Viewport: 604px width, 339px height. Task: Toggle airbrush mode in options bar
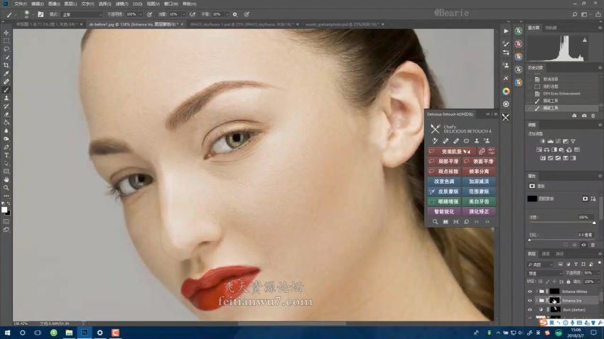pyautogui.click(x=193, y=14)
